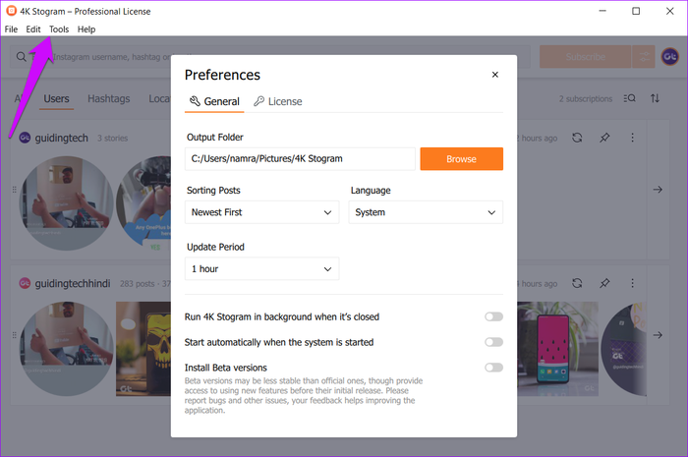Close the Preferences dialog
This screenshot has width=688, height=457.
click(495, 75)
